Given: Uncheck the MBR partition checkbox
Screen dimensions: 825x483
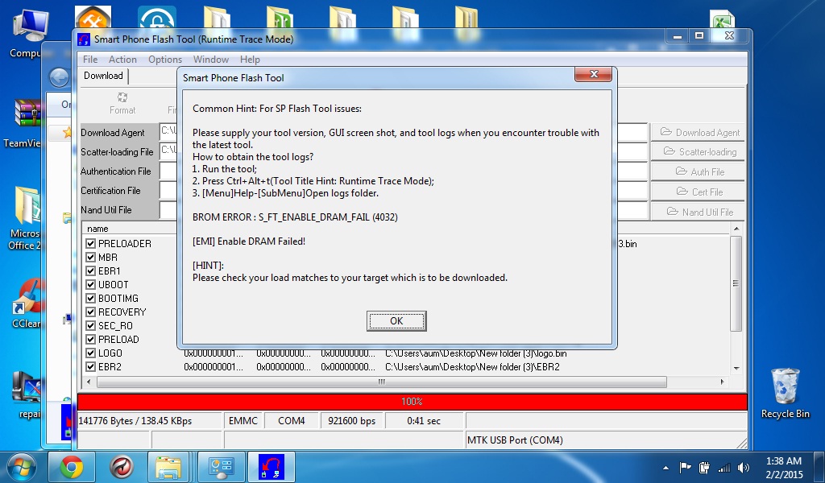Looking at the screenshot, I should point(90,257).
